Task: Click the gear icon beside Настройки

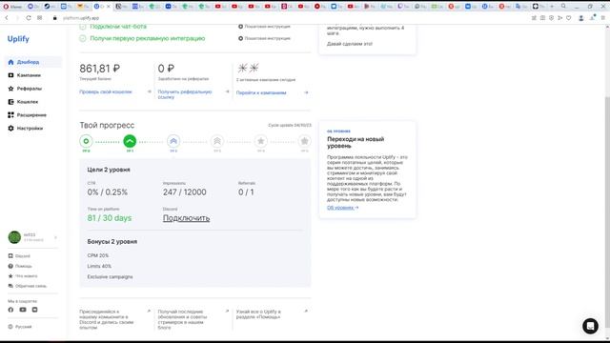Action: coord(10,128)
